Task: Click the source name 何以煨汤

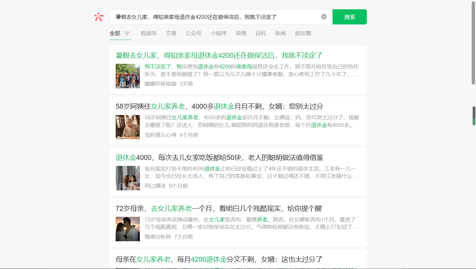Action: pyautogui.click(x=155, y=186)
